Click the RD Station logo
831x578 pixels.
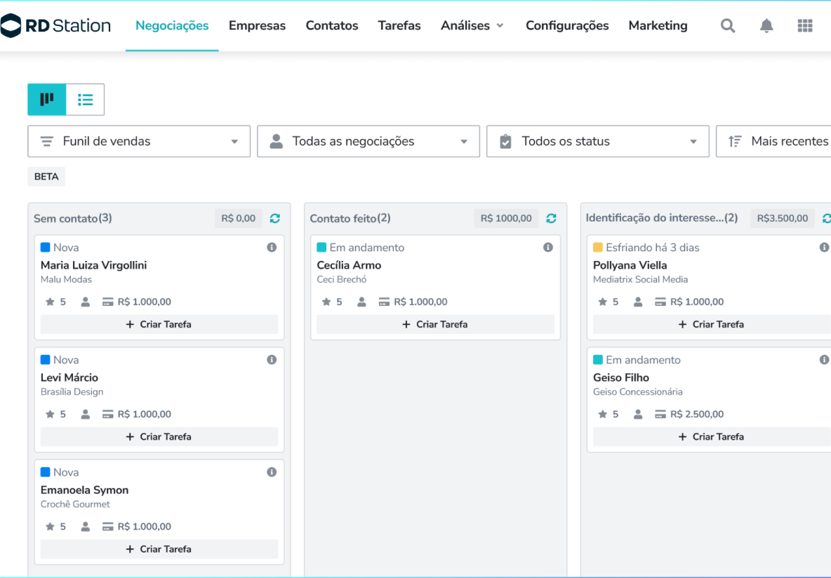[56, 26]
